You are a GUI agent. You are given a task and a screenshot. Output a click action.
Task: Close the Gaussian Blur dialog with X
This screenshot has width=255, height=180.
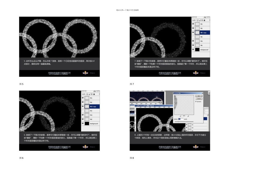[202, 93]
